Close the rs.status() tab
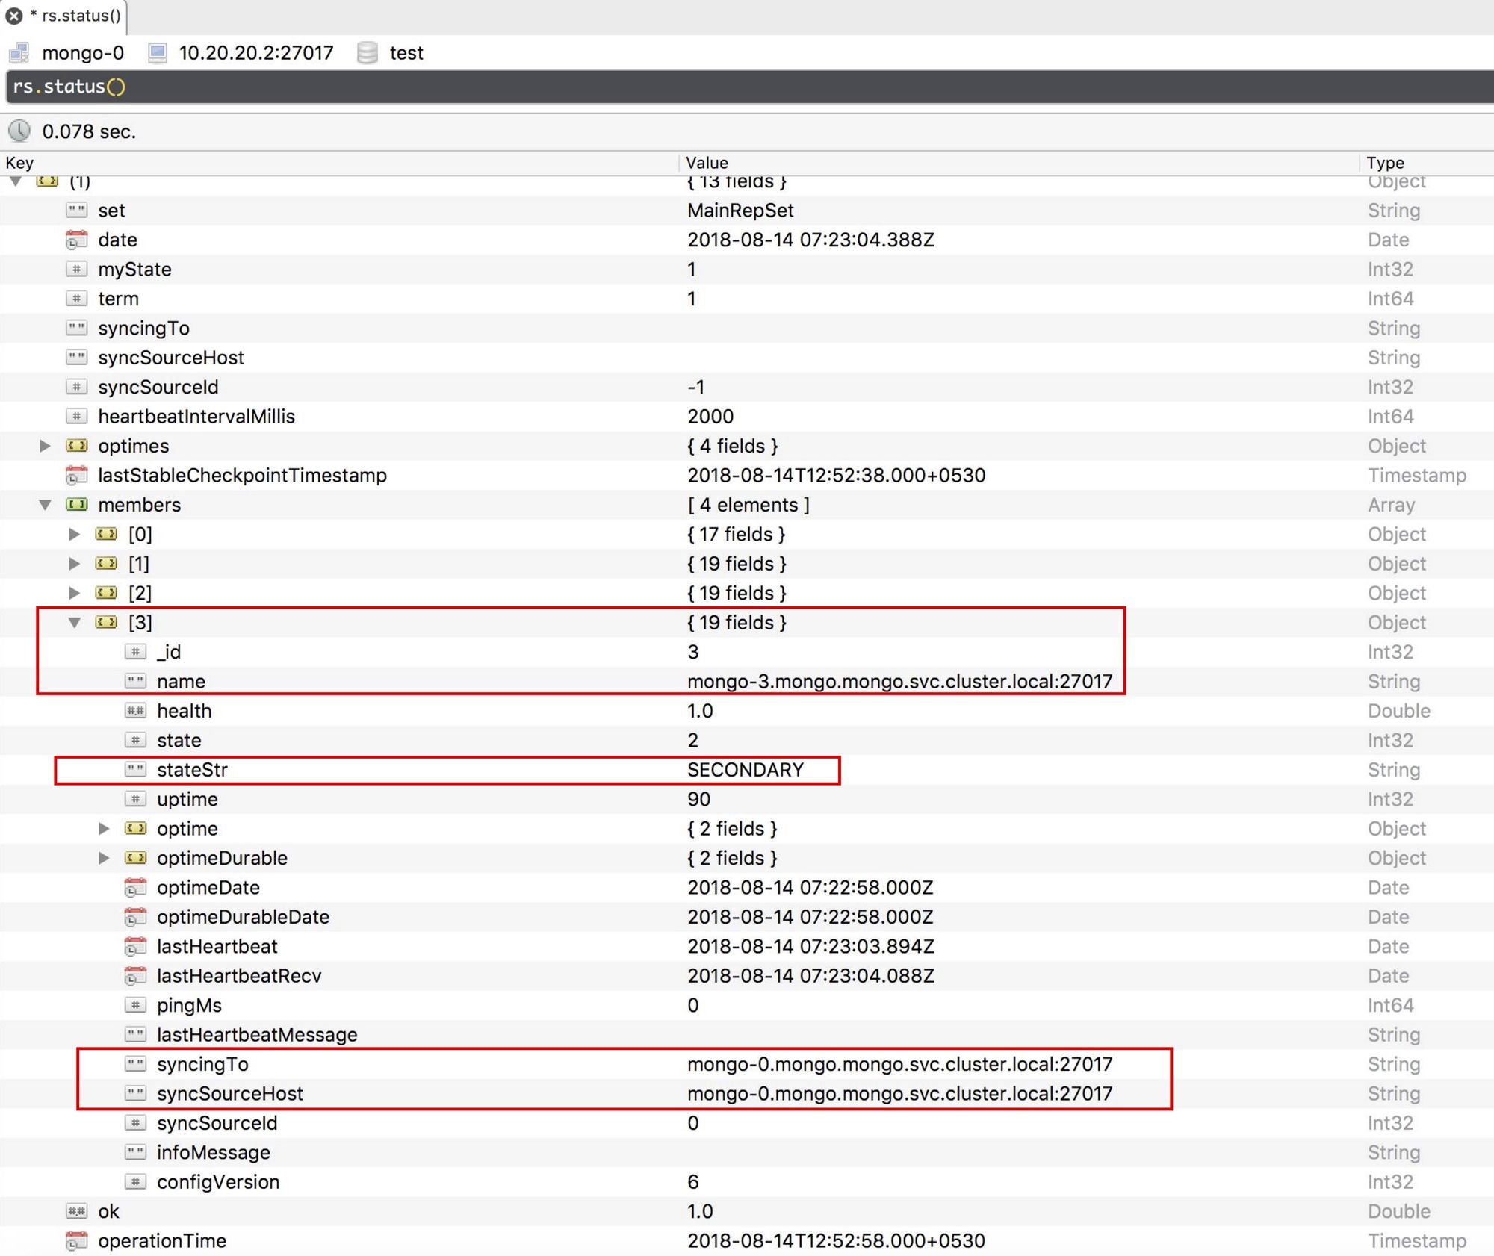Viewport: 1494px width, 1256px height. point(14,16)
